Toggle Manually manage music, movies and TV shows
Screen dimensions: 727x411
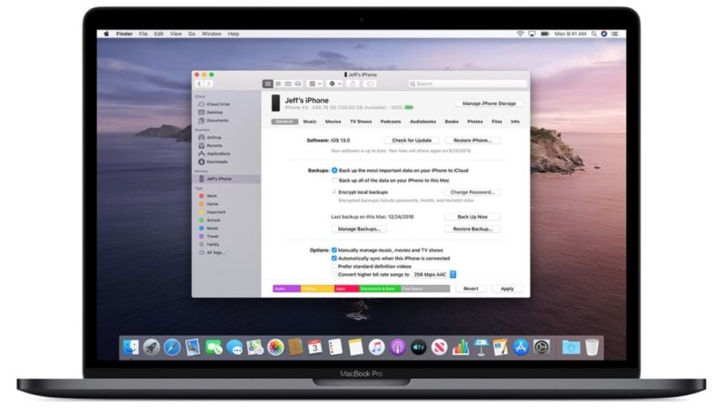[334, 250]
